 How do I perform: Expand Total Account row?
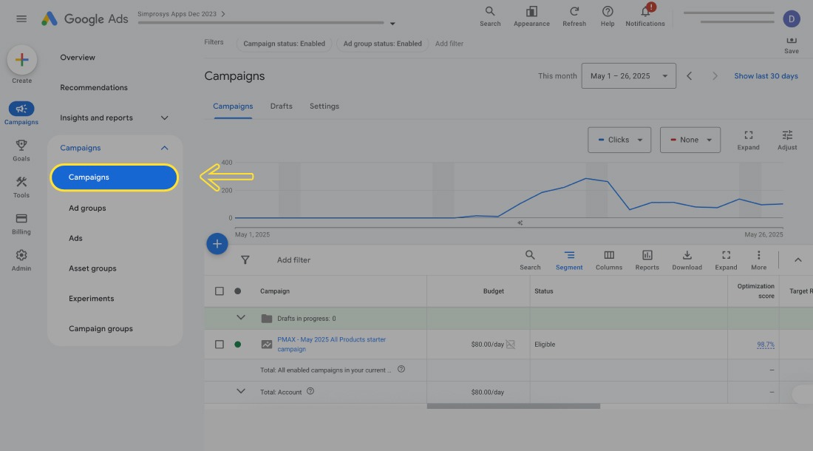pyautogui.click(x=241, y=391)
